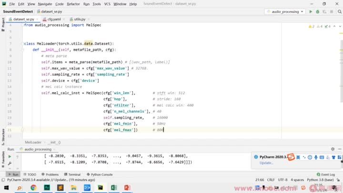
Task: Click the 21:66 caret position indicator
Action: (x=260, y=180)
